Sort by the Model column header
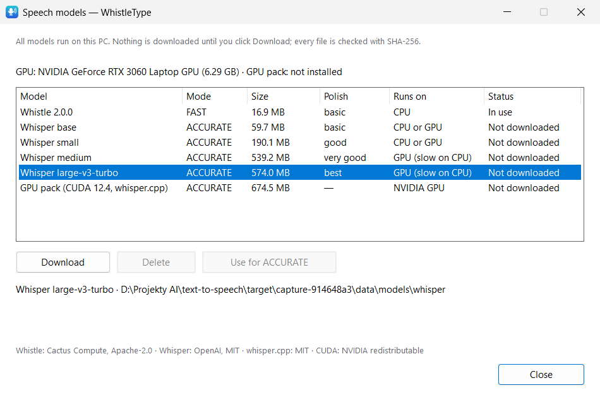 [100, 97]
